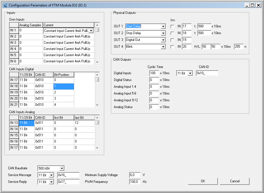Click the CAN Outputs CAN-ID field 0x10_
Viewport: 264px width, 193px height.
207,73
